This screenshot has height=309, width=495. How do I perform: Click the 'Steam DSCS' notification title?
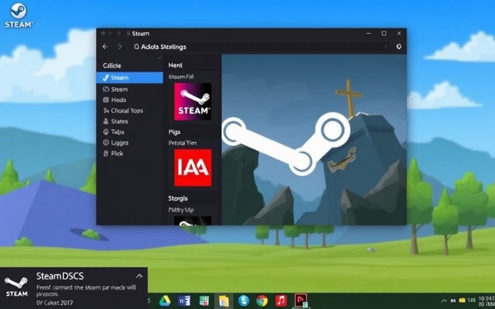pyautogui.click(x=59, y=276)
